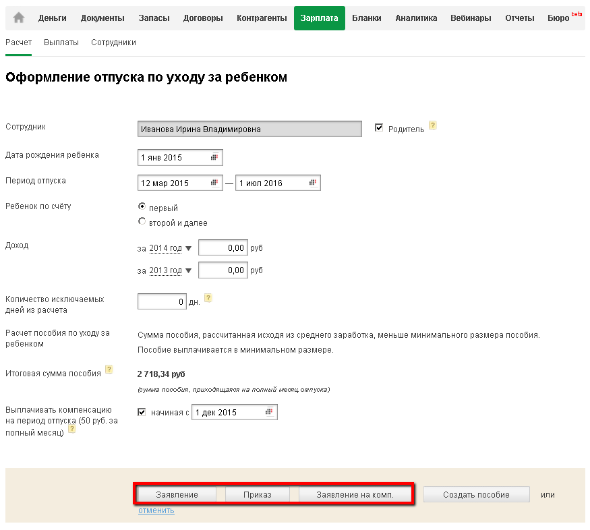Open the Вебинары menu

pos(471,18)
